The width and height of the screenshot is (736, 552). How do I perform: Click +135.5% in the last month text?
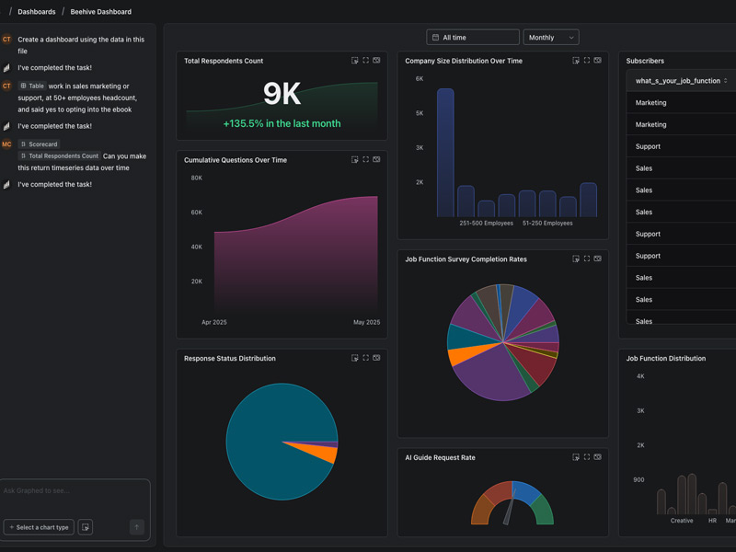[282, 123]
